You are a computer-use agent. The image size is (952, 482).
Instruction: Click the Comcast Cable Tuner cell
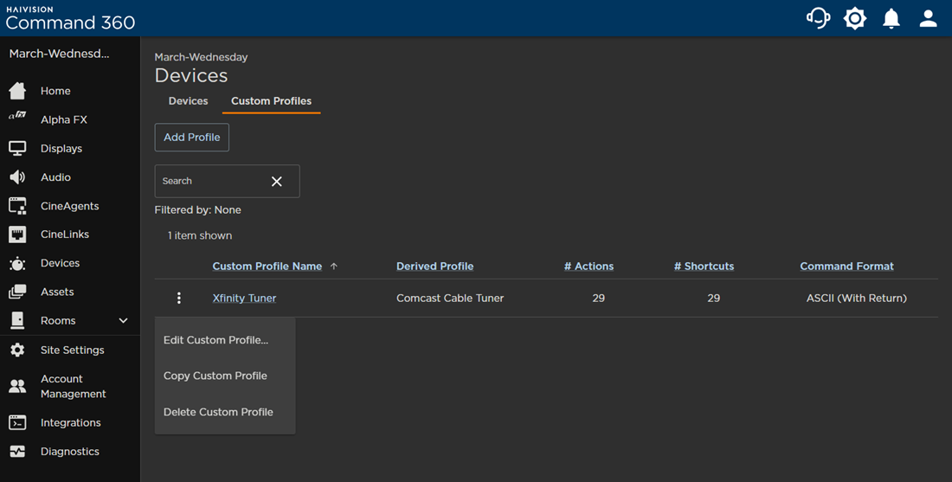[x=450, y=298]
